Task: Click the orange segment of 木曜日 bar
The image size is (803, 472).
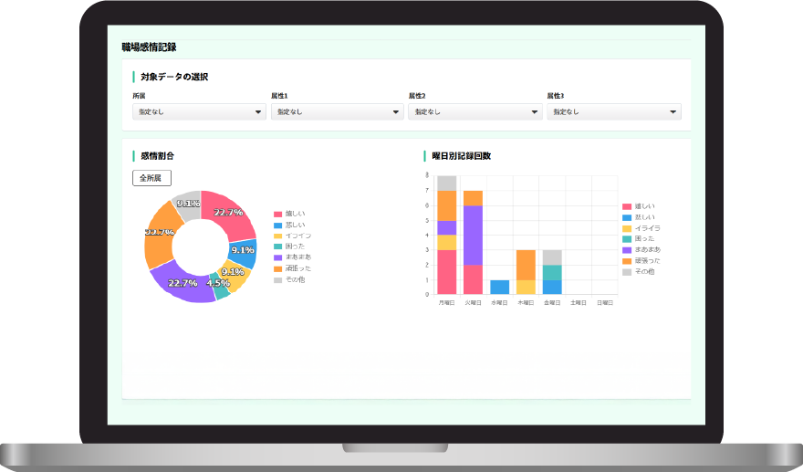Action: pos(526,265)
